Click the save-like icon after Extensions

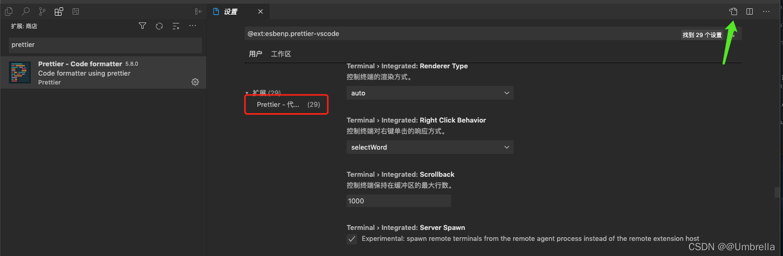[x=76, y=11]
